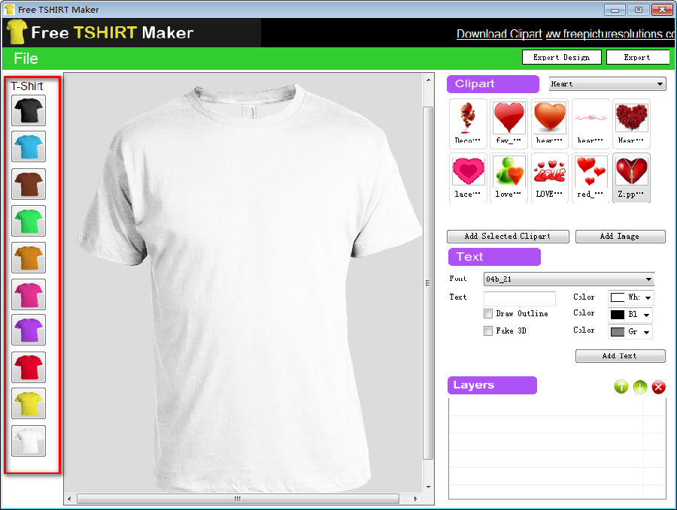Select the purple T-shirt color
677x510 pixels.
29,330
